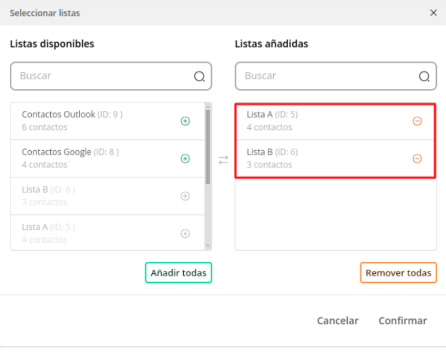
Task: Select the Contactos Outlook list row
Action: 107,121
